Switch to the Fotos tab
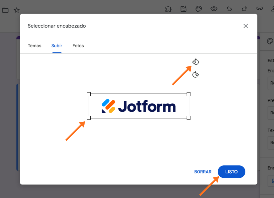Viewport: 274px width, 198px height. click(78, 45)
